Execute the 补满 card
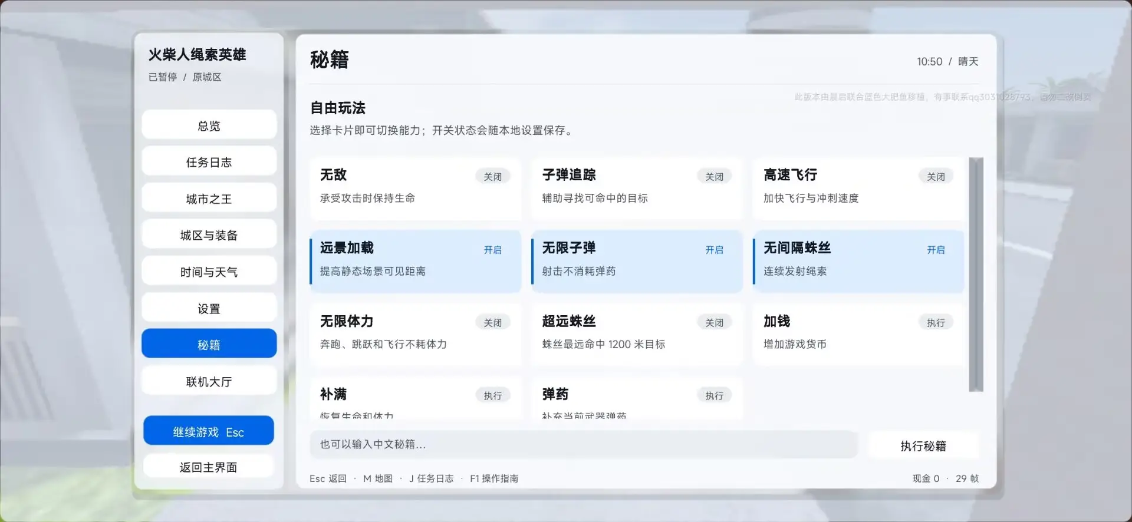Screen dimensions: 1132x522 point(416,398)
